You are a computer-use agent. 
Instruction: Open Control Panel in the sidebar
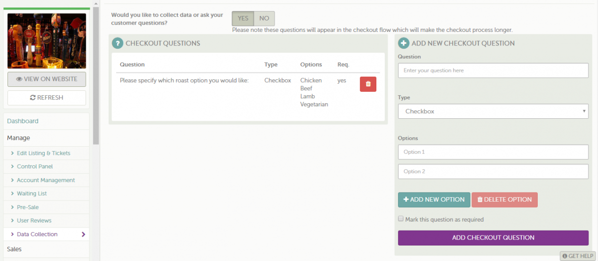[35, 167]
